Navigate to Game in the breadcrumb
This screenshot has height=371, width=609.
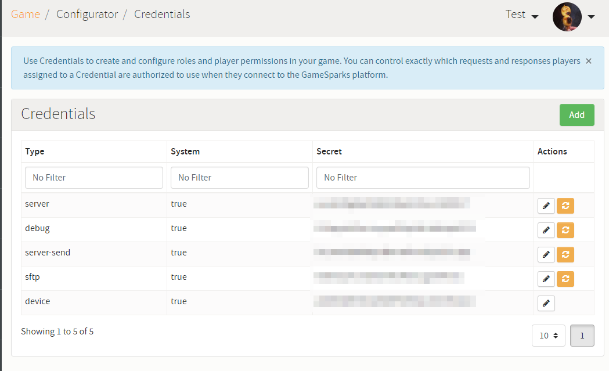tap(26, 14)
